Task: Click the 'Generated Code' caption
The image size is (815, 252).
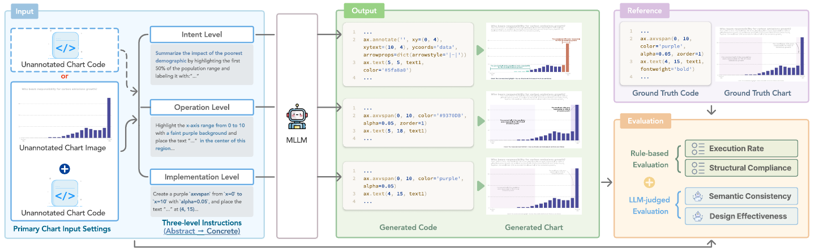Action: point(408,228)
